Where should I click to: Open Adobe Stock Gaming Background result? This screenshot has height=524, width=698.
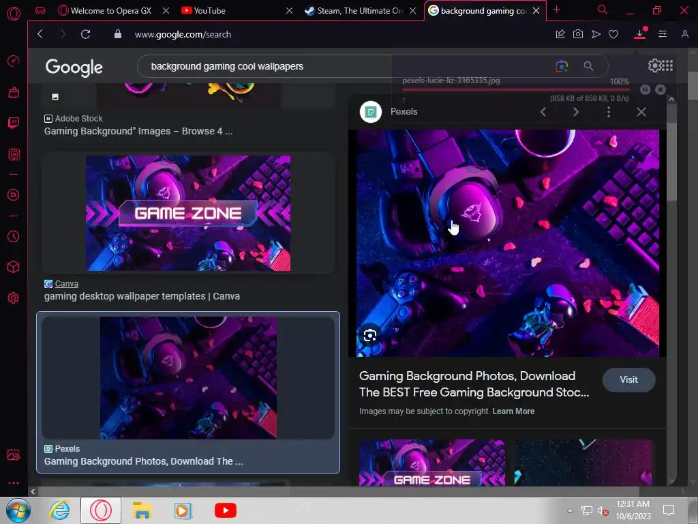pyautogui.click(x=138, y=131)
